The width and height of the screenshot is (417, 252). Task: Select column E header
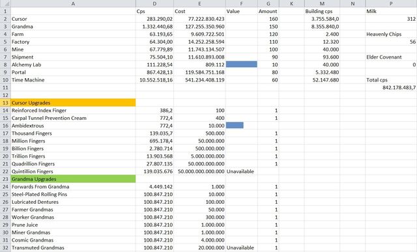(x=199, y=3)
